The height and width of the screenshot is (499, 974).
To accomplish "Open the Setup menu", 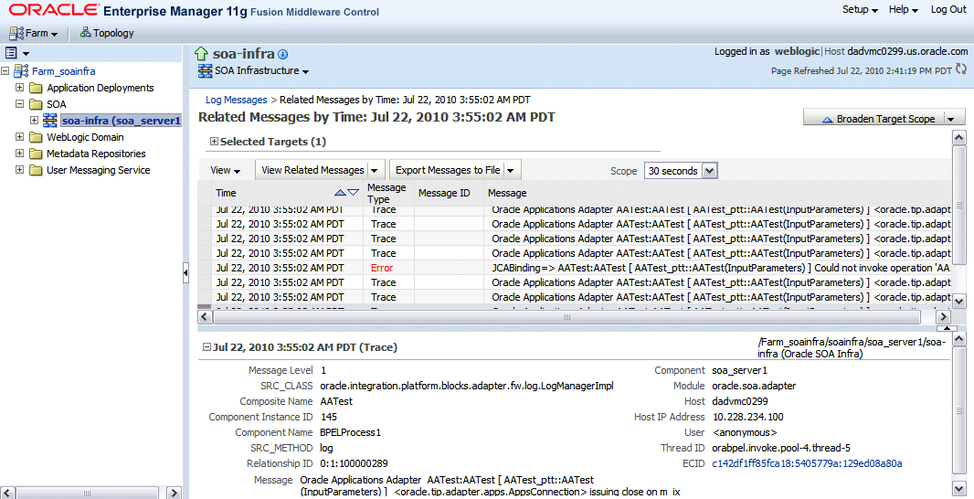I will point(860,9).
